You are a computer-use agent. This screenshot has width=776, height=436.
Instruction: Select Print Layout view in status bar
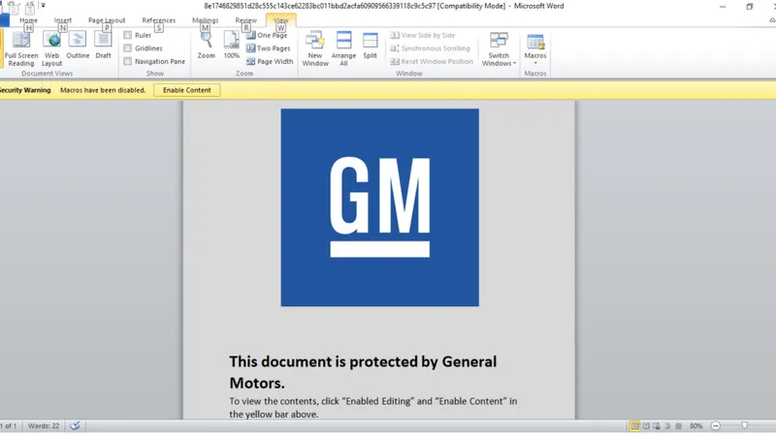pos(634,425)
